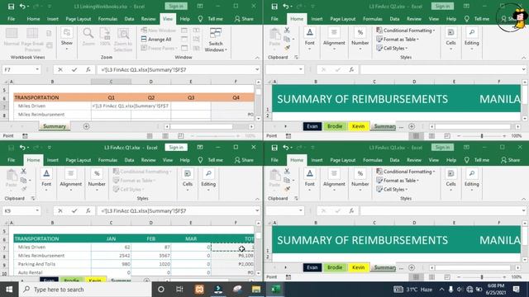Open Editing group in FinAcc Q2 window
Viewport: 529px width, 297px height.
(472, 39)
